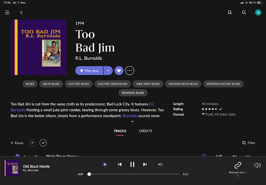Click the R.L. Burnside artist name under title

click(89, 58)
